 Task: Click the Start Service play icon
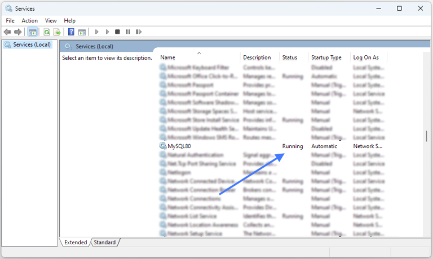click(x=96, y=32)
